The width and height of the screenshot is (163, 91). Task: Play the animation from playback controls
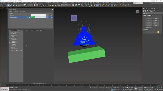128,88
